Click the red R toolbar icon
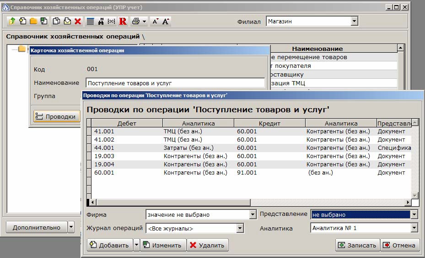The width and height of the screenshot is (425, 258). coord(123,21)
